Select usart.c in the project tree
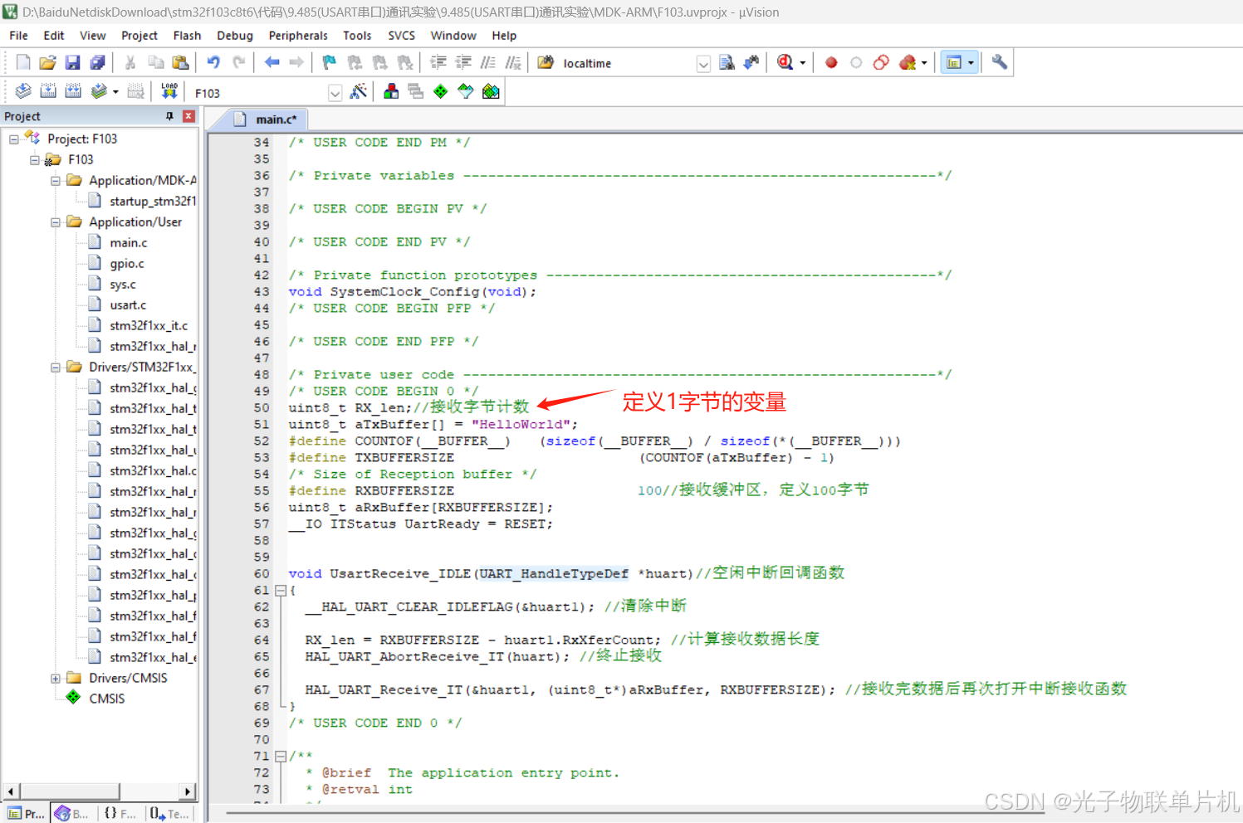Screen dimensions: 1243x823 pyautogui.click(x=128, y=305)
